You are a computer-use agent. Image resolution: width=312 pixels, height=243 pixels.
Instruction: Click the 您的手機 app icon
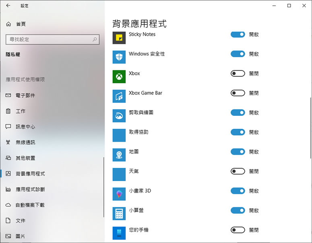pos(119,233)
